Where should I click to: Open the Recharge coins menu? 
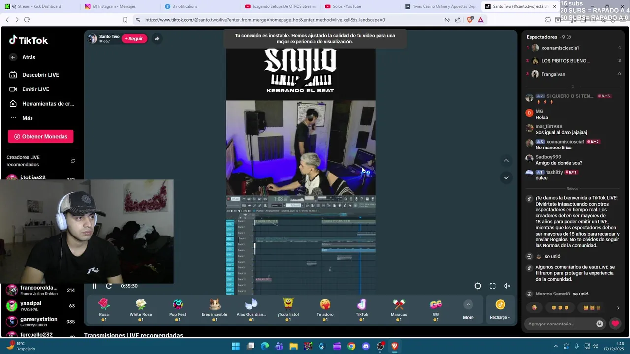500,310
